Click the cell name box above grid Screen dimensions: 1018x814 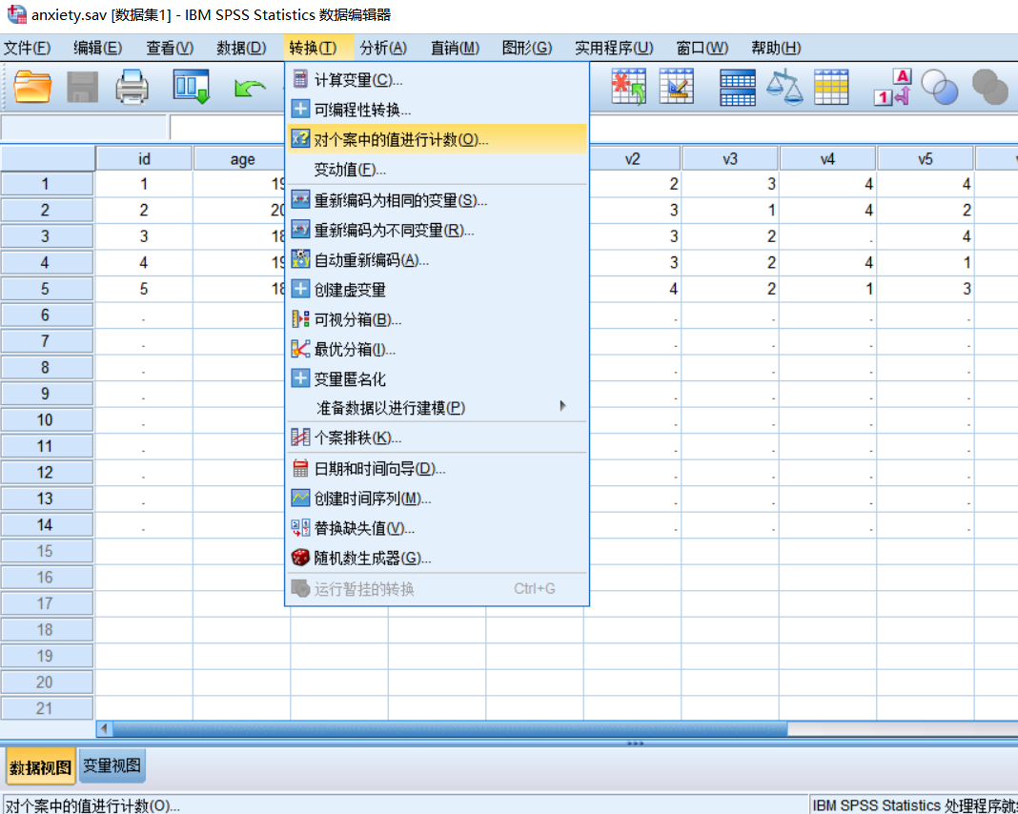84,128
